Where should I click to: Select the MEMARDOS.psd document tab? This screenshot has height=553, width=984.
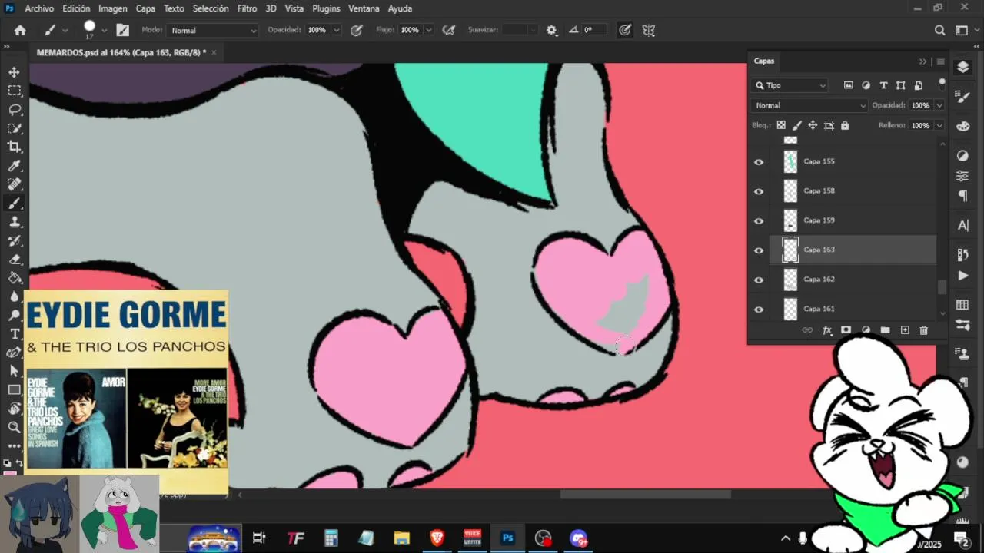coord(121,52)
